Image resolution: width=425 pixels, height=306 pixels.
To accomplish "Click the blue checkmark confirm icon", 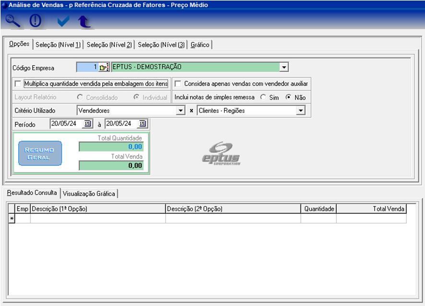I will [63, 21].
